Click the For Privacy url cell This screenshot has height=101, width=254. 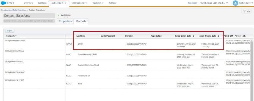pyautogui.click(x=84, y=76)
